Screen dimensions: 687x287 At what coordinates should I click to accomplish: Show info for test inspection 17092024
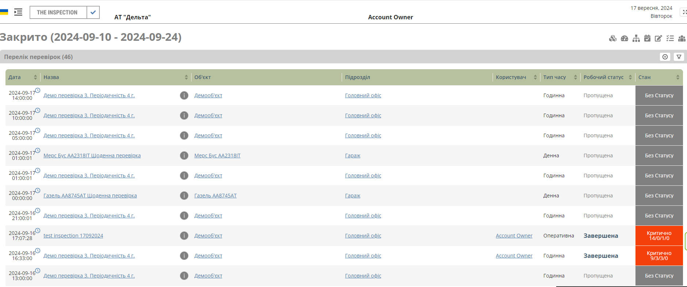(x=184, y=236)
